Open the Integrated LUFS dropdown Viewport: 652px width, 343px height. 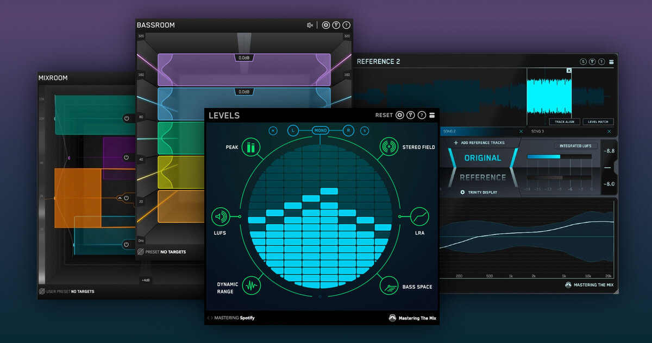click(x=575, y=146)
